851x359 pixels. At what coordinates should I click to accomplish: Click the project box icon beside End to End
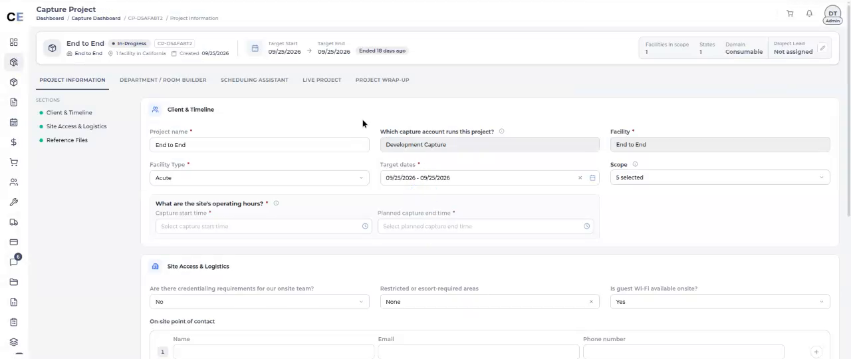[x=53, y=48]
